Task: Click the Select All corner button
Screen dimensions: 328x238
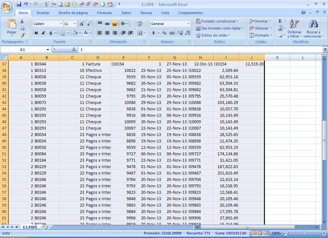Action: pos(4,57)
